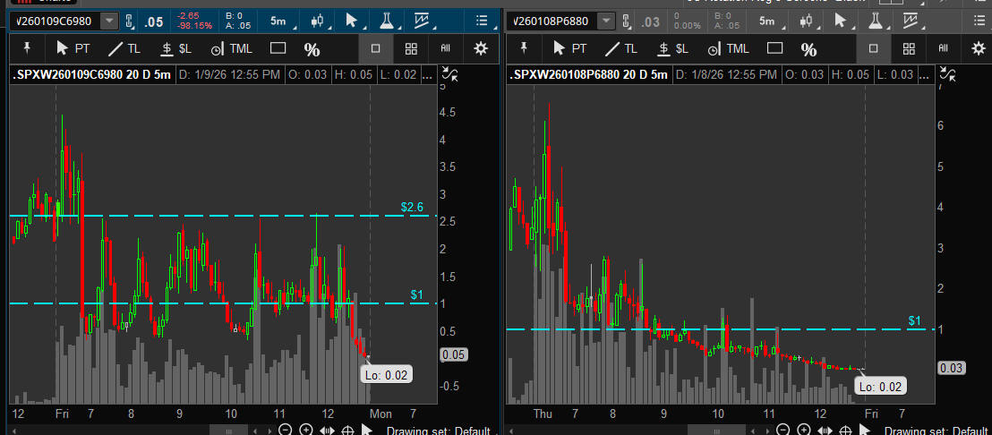Select the % Fibonacci tool on left chart
Image resolution: width=992 pixels, height=435 pixels.
pyautogui.click(x=312, y=49)
